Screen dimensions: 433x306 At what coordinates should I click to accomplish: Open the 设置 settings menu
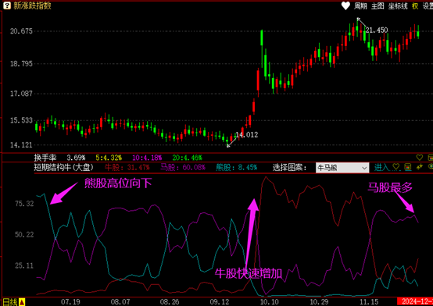pos(428,6)
